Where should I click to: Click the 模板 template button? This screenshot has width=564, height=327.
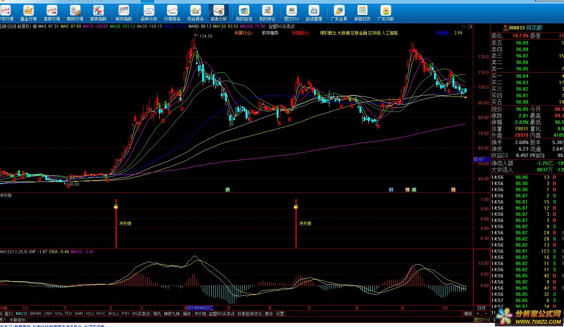[x=468, y=314]
